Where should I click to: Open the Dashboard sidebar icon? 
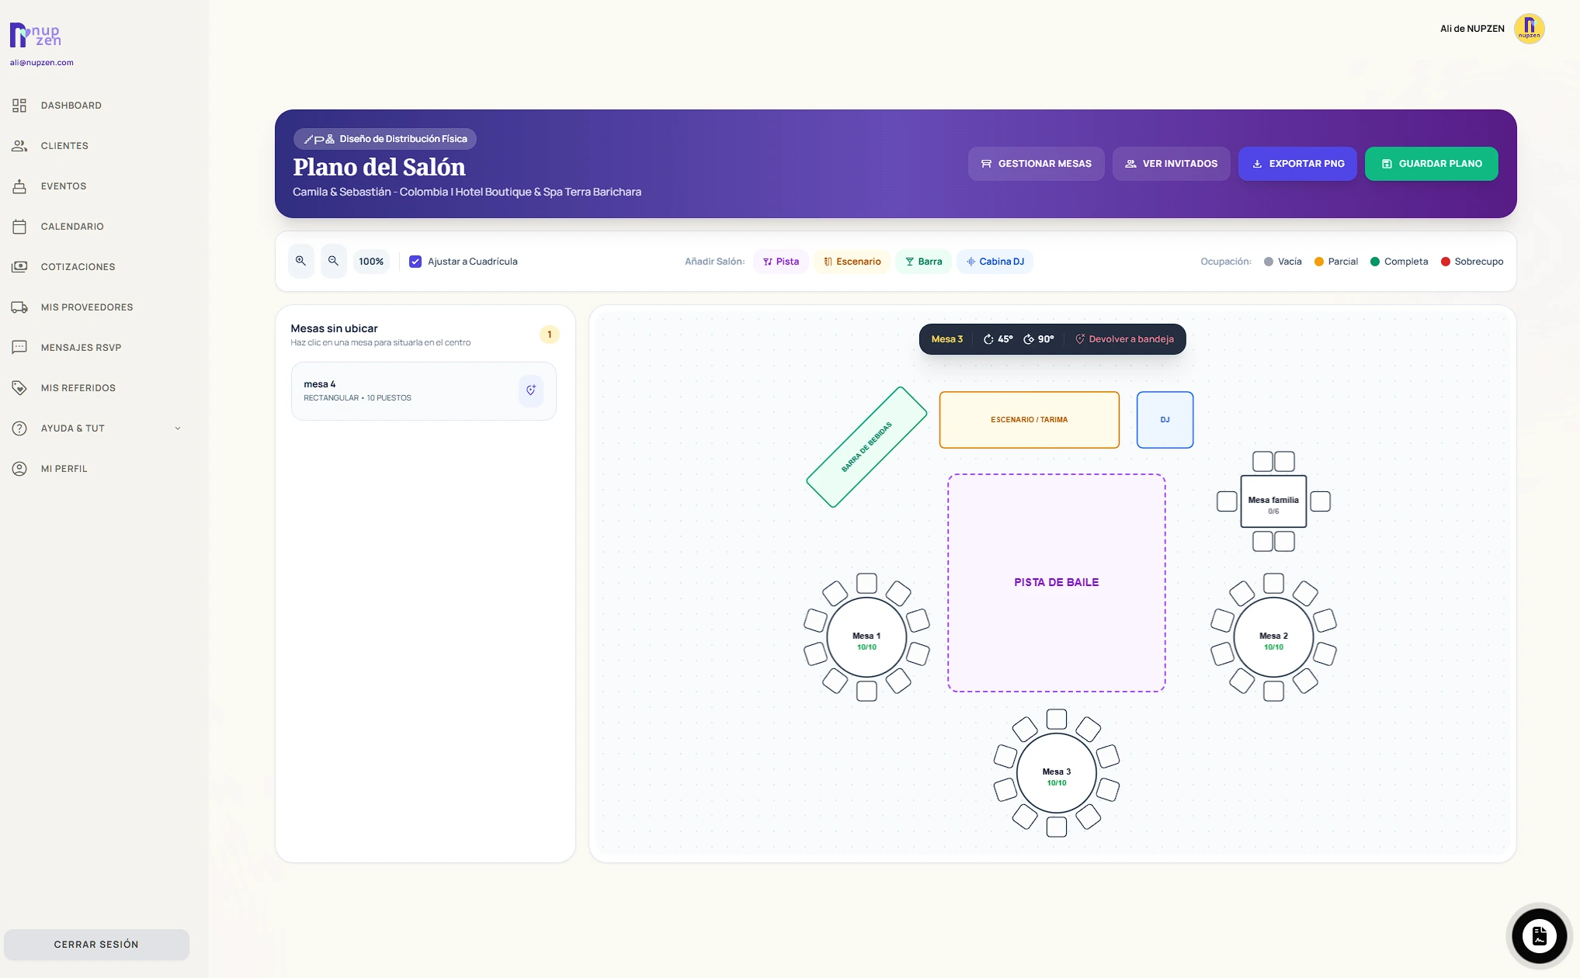coord(19,106)
